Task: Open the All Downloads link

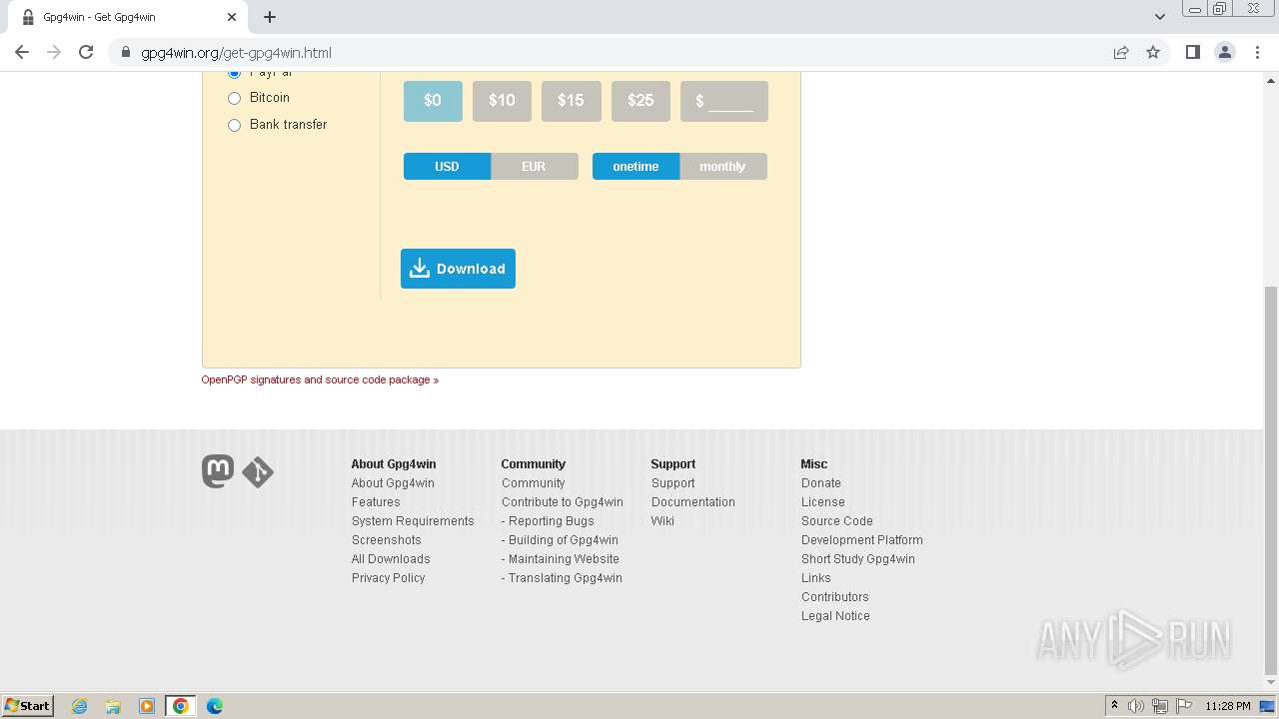Action: pyautogui.click(x=391, y=559)
